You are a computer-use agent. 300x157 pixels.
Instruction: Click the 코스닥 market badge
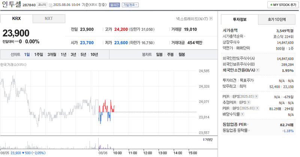pyautogui.click(x=42, y=5)
